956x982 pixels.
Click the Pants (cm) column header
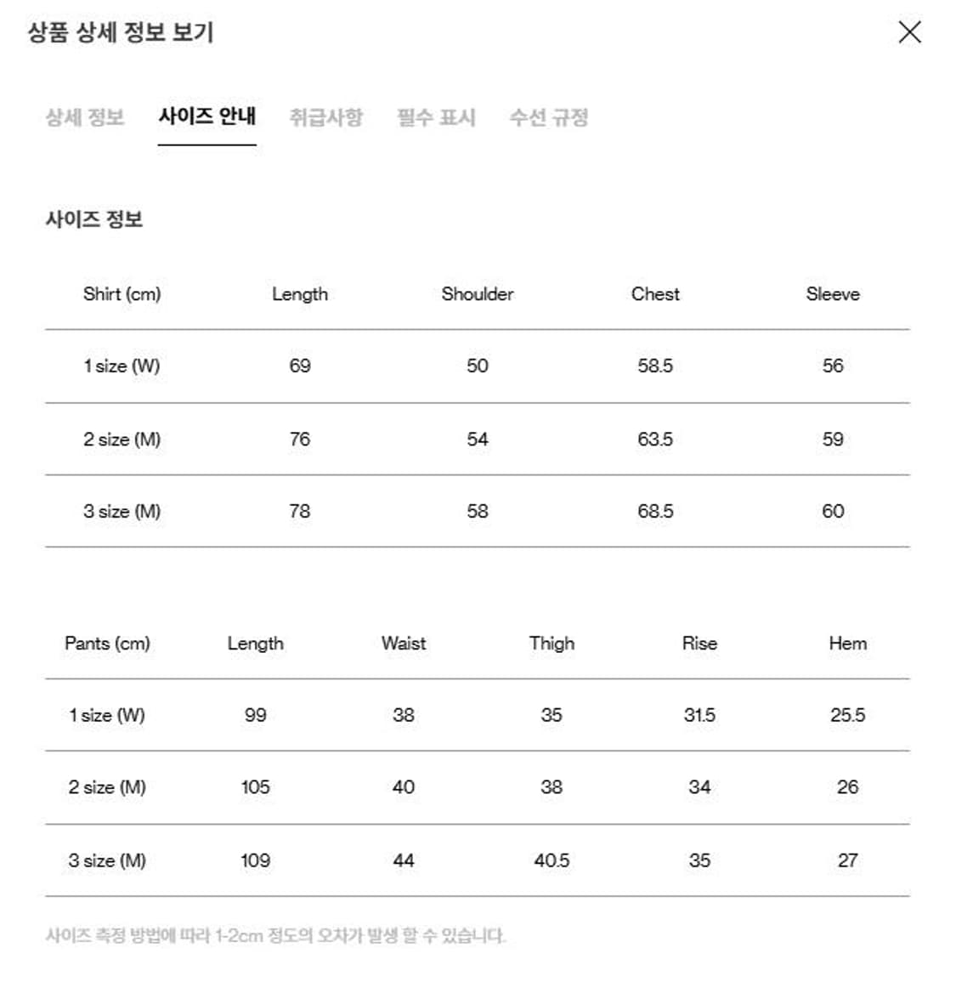(x=107, y=644)
